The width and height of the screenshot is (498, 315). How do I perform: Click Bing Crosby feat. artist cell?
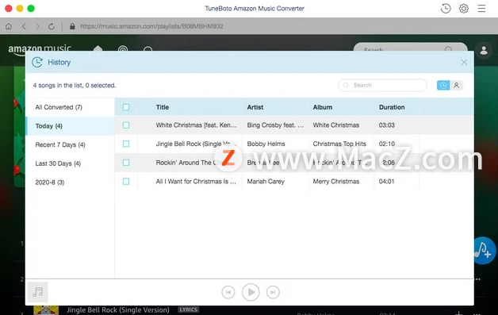coord(275,125)
